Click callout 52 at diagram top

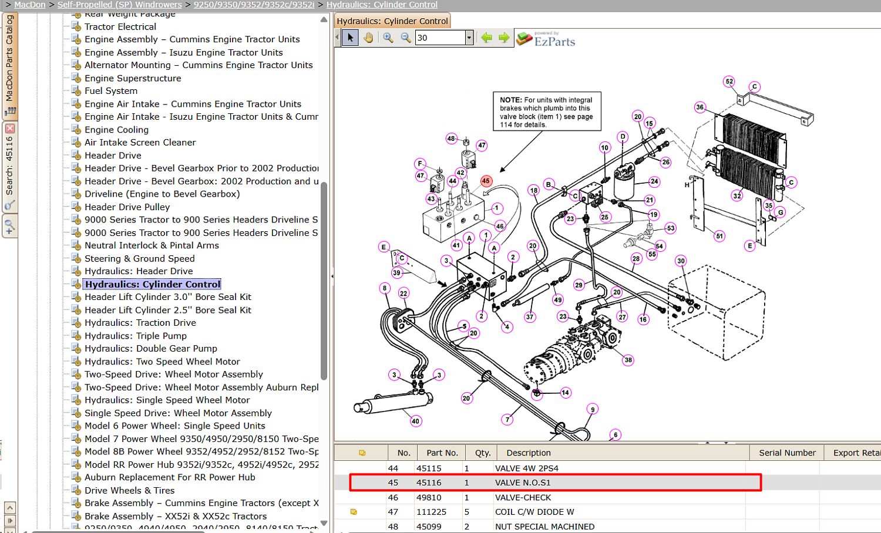click(x=729, y=82)
